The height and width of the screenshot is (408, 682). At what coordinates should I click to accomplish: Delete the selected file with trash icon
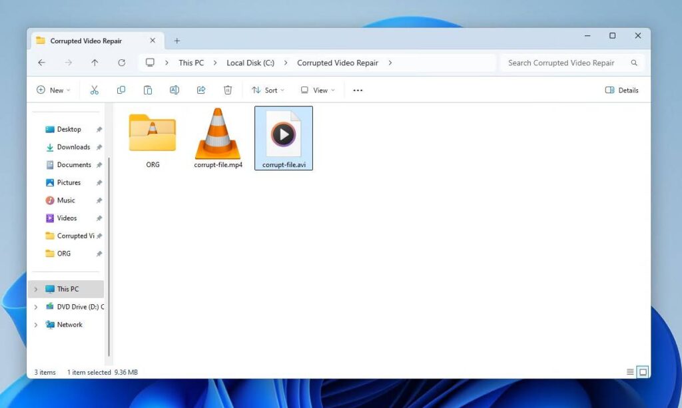(x=228, y=90)
